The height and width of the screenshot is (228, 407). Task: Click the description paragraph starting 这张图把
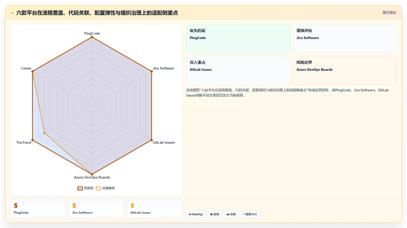click(287, 93)
